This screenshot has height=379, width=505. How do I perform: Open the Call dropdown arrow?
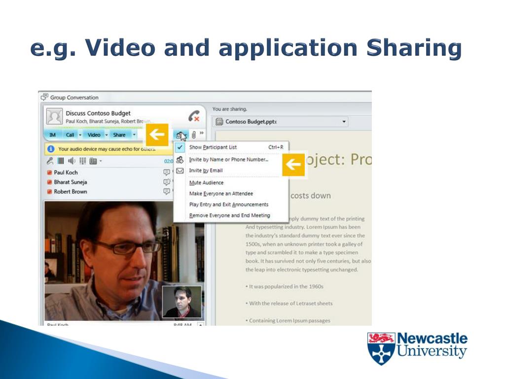tap(80, 135)
